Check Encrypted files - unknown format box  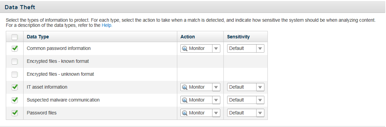15,74
